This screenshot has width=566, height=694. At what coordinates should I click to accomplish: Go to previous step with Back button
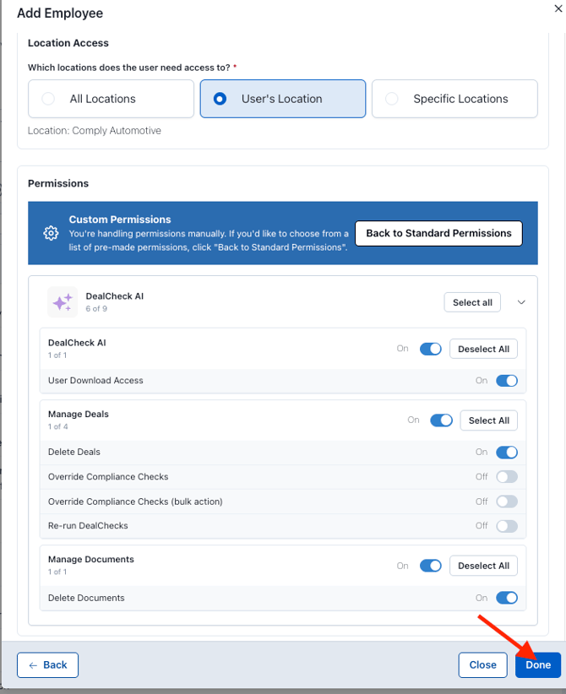click(x=48, y=664)
